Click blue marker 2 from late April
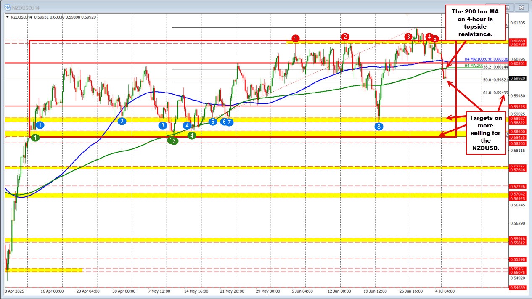The width and height of the screenshot is (532, 299). (x=122, y=121)
